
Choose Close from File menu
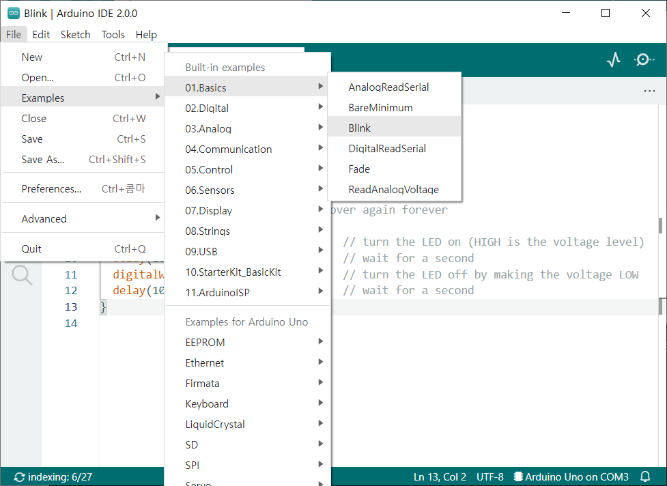(x=83, y=118)
